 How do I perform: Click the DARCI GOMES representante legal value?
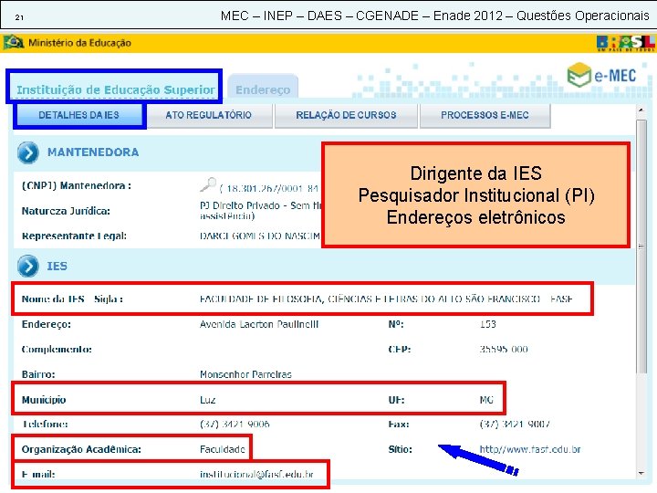click(x=260, y=236)
